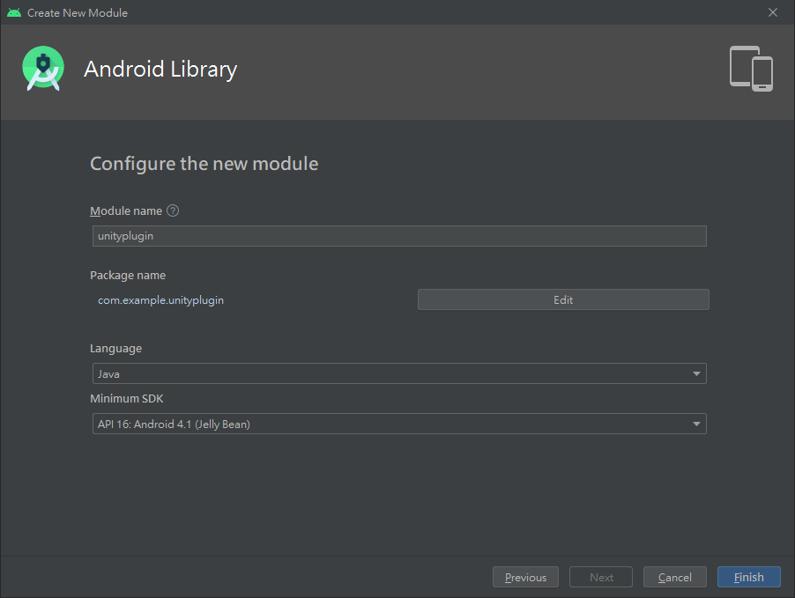Viewport: 795px width, 598px height.
Task: Expand the Minimum SDK dropdown arrow
Action: [696, 424]
